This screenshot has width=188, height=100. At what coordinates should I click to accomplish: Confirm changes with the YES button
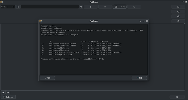[47, 78]
